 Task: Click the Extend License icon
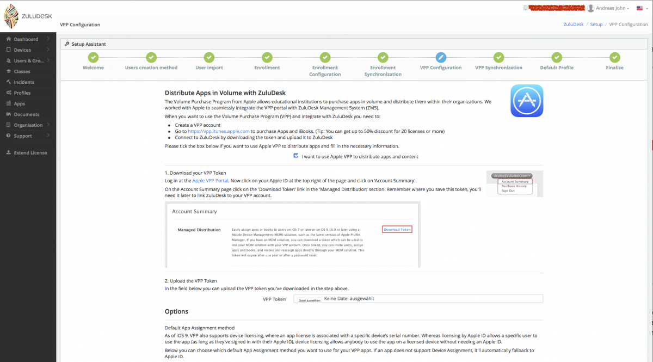[9, 153]
